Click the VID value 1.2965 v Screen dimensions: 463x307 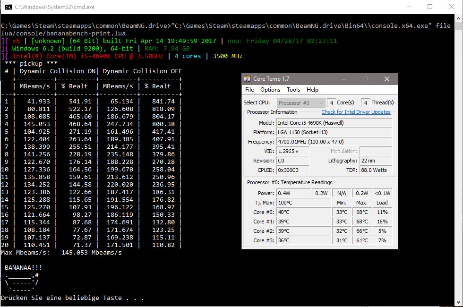pyautogui.click(x=292, y=151)
